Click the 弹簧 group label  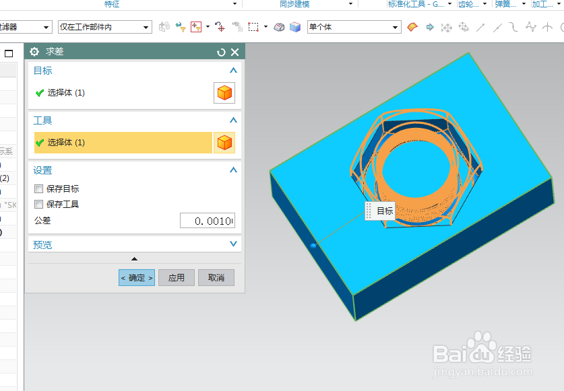pyautogui.click(x=505, y=4)
